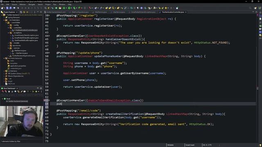Screen dimensions: 262x147
Task: Collapse the services package
Action: point(9,48)
